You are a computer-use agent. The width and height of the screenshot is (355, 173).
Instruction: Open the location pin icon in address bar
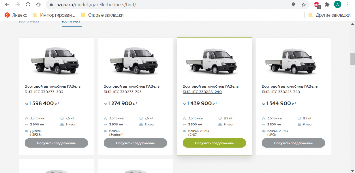[x=293, y=5]
